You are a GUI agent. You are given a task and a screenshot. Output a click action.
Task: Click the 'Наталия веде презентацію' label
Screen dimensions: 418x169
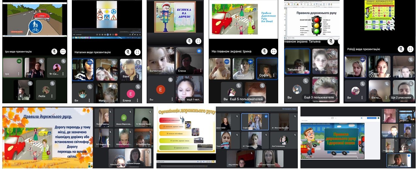click(x=93, y=52)
